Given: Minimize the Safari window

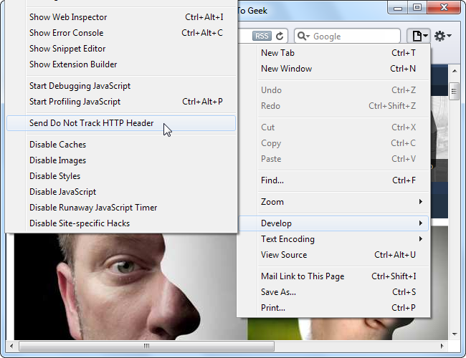Looking at the screenshot, I should (x=397, y=9).
